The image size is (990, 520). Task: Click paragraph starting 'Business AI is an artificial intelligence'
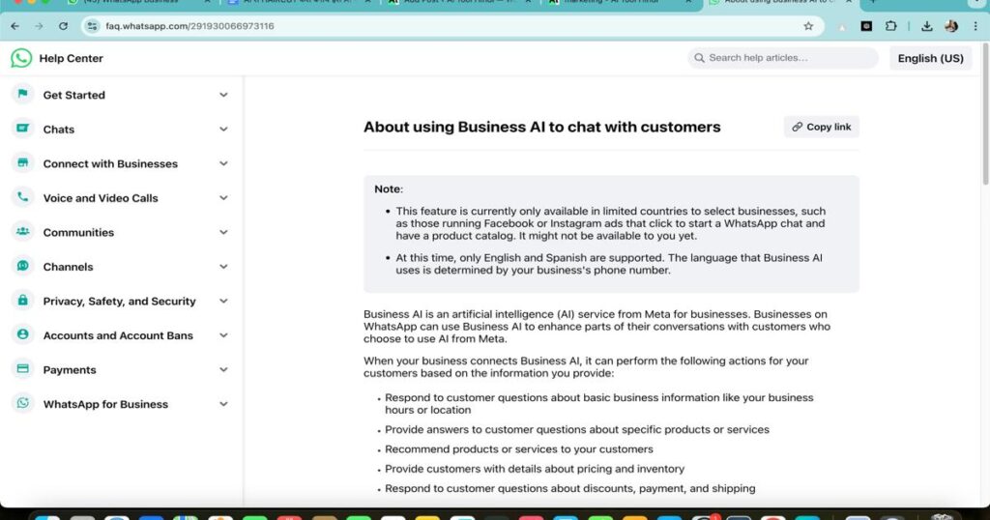point(597,327)
